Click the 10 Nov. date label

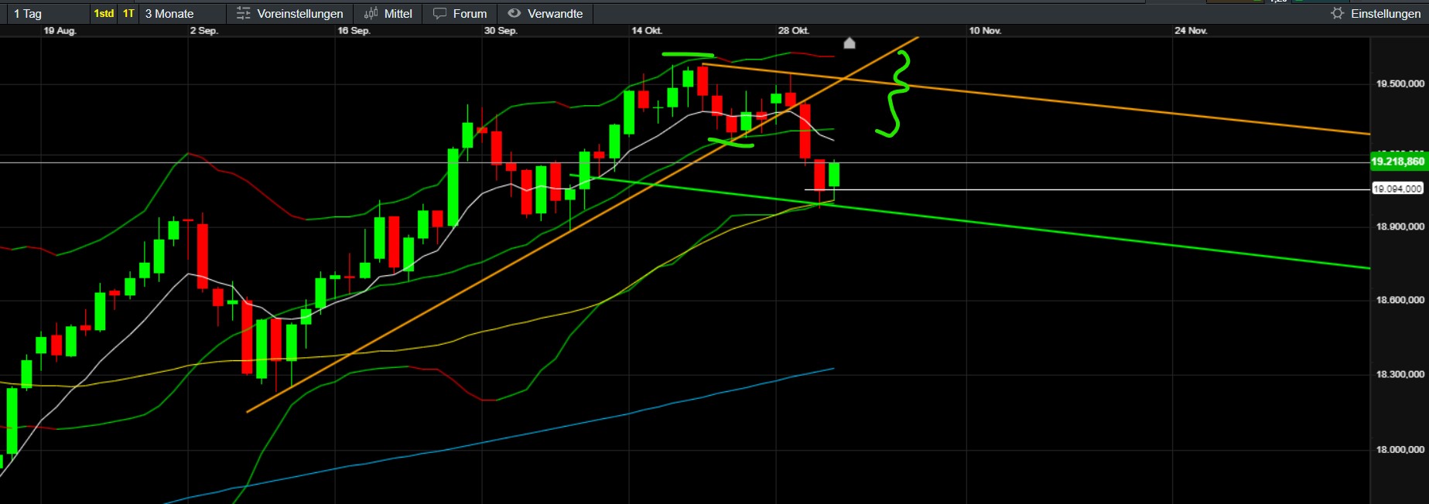985,31
